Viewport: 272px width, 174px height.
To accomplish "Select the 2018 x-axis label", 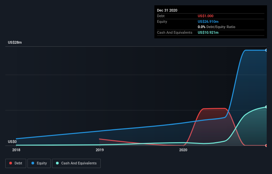I will [x=16, y=150].
